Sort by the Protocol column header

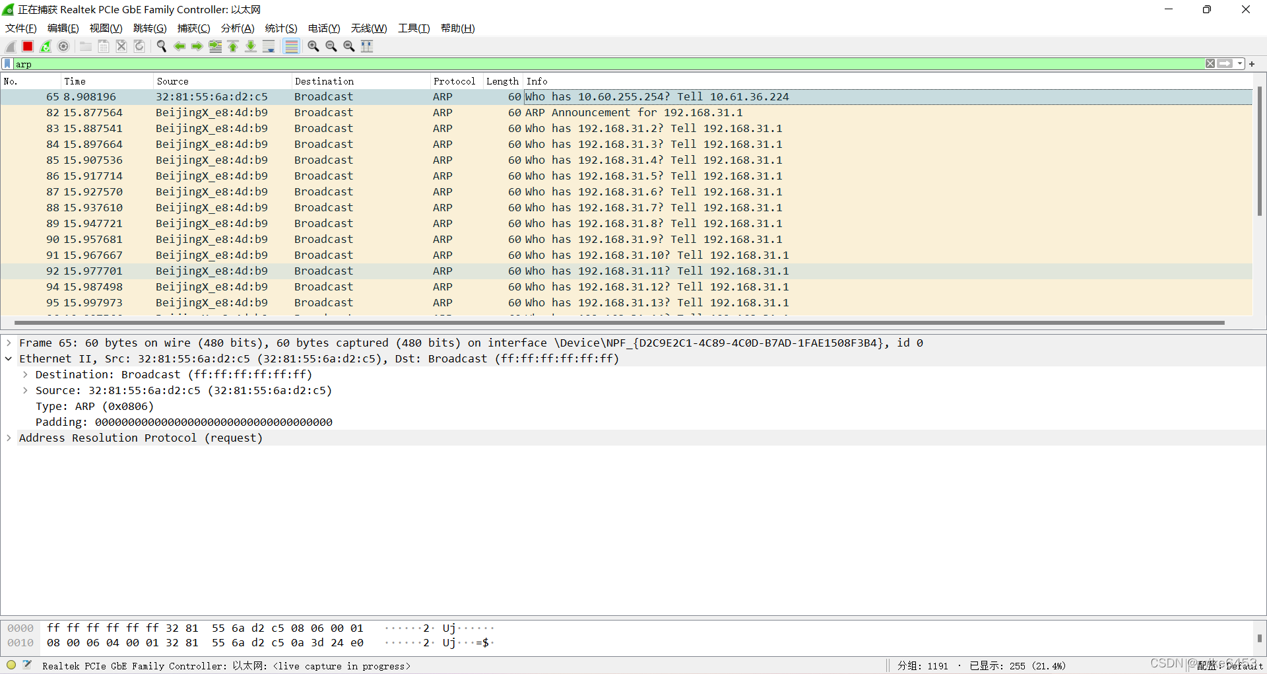(x=457, y=81)
